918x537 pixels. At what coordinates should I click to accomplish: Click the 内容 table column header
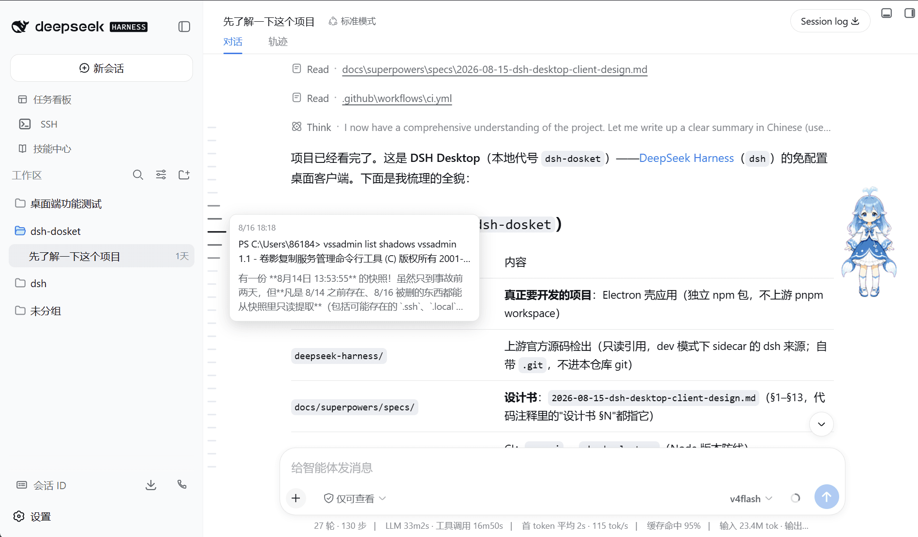pyautogui.click(x=516, y=262)
